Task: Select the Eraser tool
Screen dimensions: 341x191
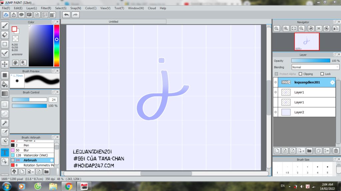Action: [5, 35]
